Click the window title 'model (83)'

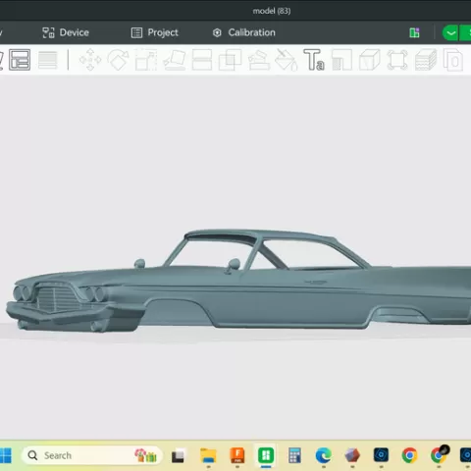click(x=272, y=11)
